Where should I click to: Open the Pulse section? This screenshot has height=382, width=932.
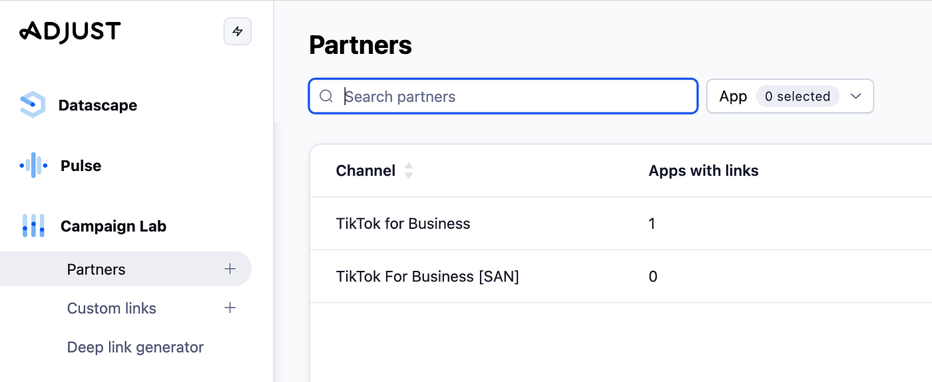pos(81,166)
